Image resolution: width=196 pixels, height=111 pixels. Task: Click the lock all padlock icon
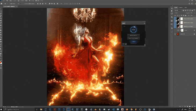186,16
